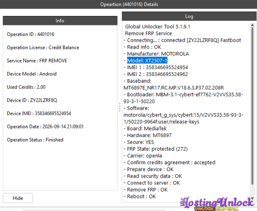The image size is (257, 211).
Task: Click 'FRP State: protected (272)' log line
Action: coord(156,149)
